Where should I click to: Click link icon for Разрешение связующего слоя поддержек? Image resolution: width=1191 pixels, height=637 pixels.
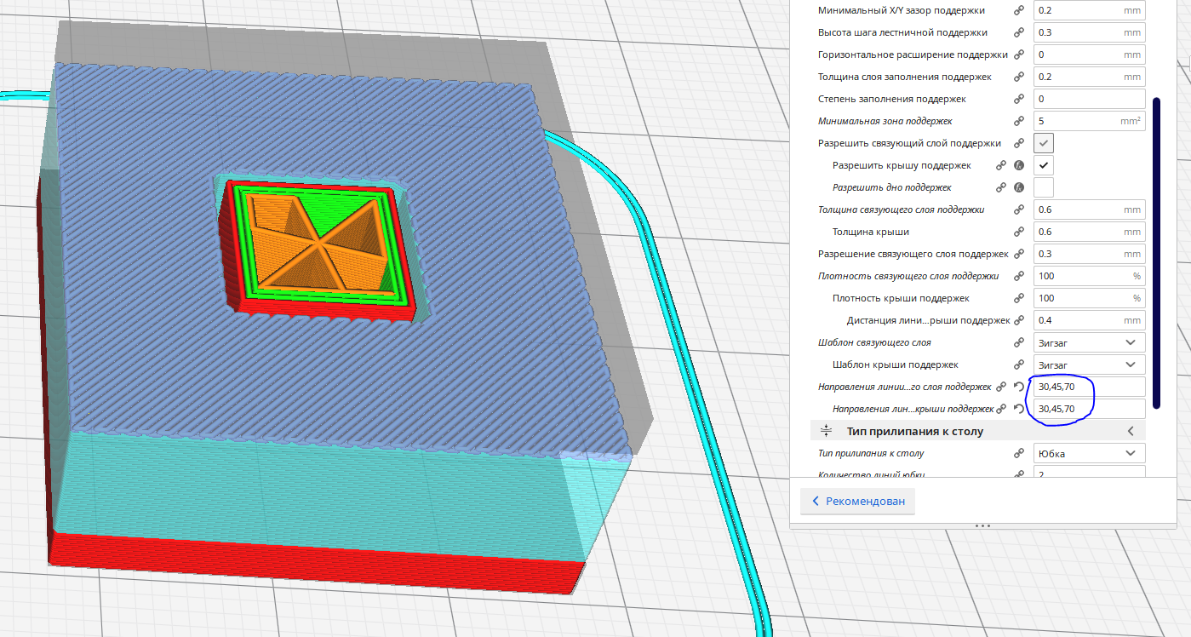[x=1019, y=254]
